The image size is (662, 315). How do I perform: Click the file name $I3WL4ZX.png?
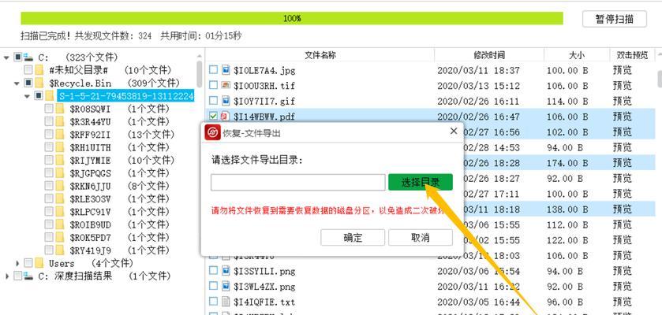click(x=264, y=287)
